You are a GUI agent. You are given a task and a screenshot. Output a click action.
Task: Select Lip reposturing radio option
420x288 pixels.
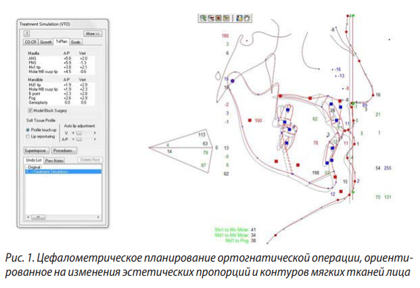pyautogui.click(x=28, y=137)
